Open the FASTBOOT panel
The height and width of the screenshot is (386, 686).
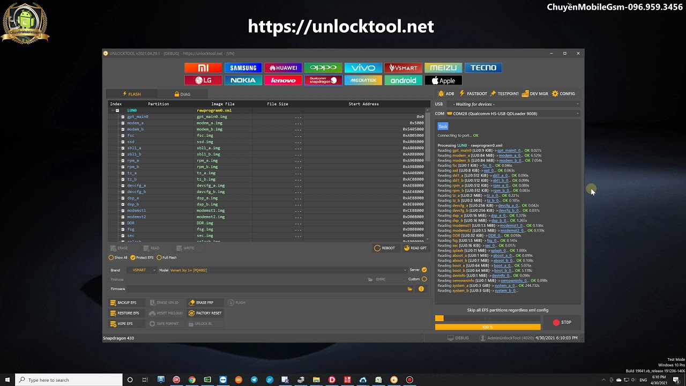tap(473, 93)
